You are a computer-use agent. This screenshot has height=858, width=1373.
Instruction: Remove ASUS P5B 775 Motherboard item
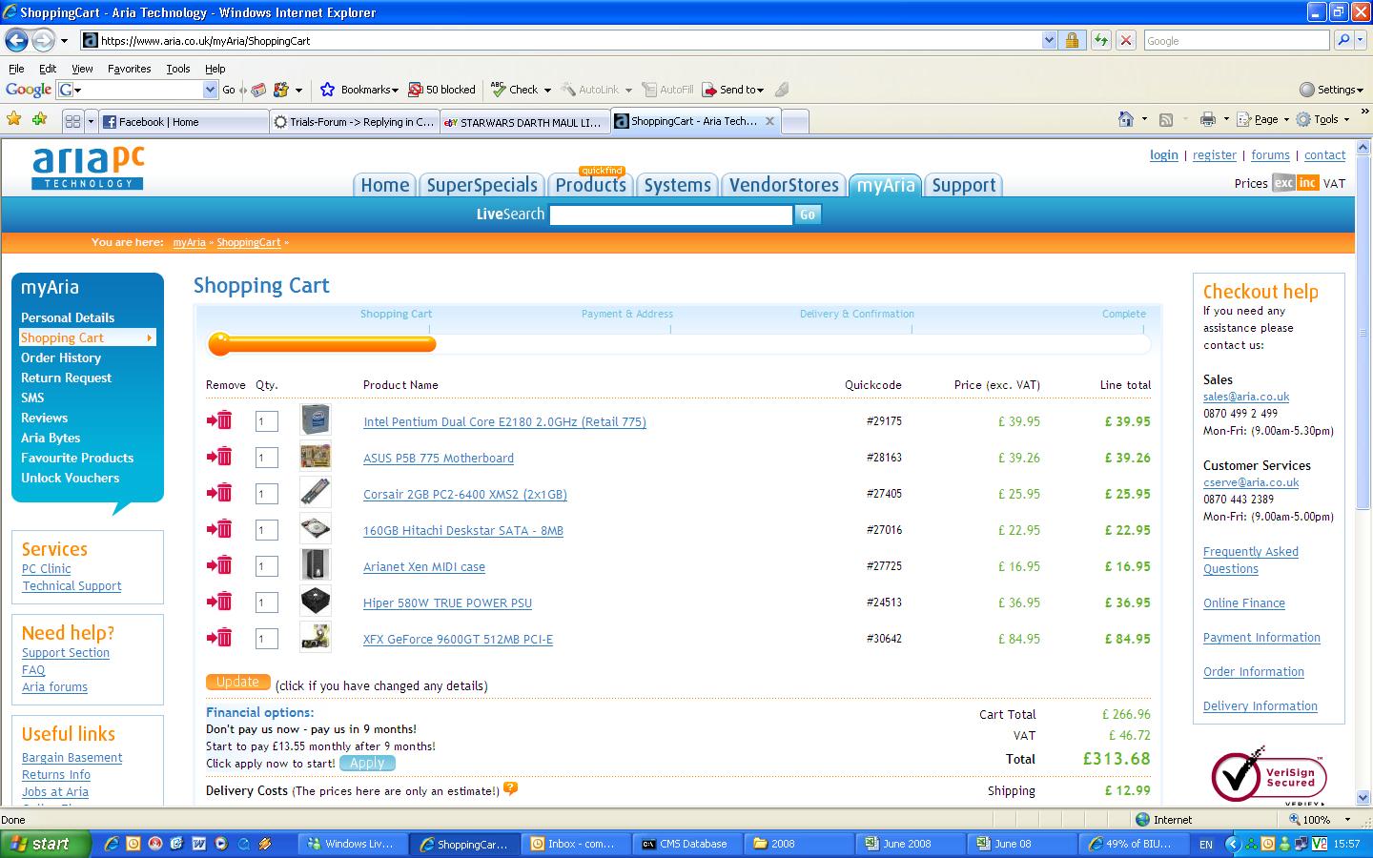click(219, 457)
